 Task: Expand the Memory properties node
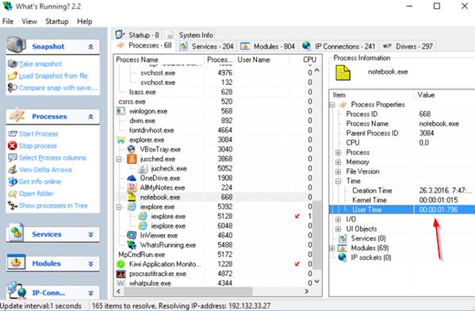tap(338, 162)
